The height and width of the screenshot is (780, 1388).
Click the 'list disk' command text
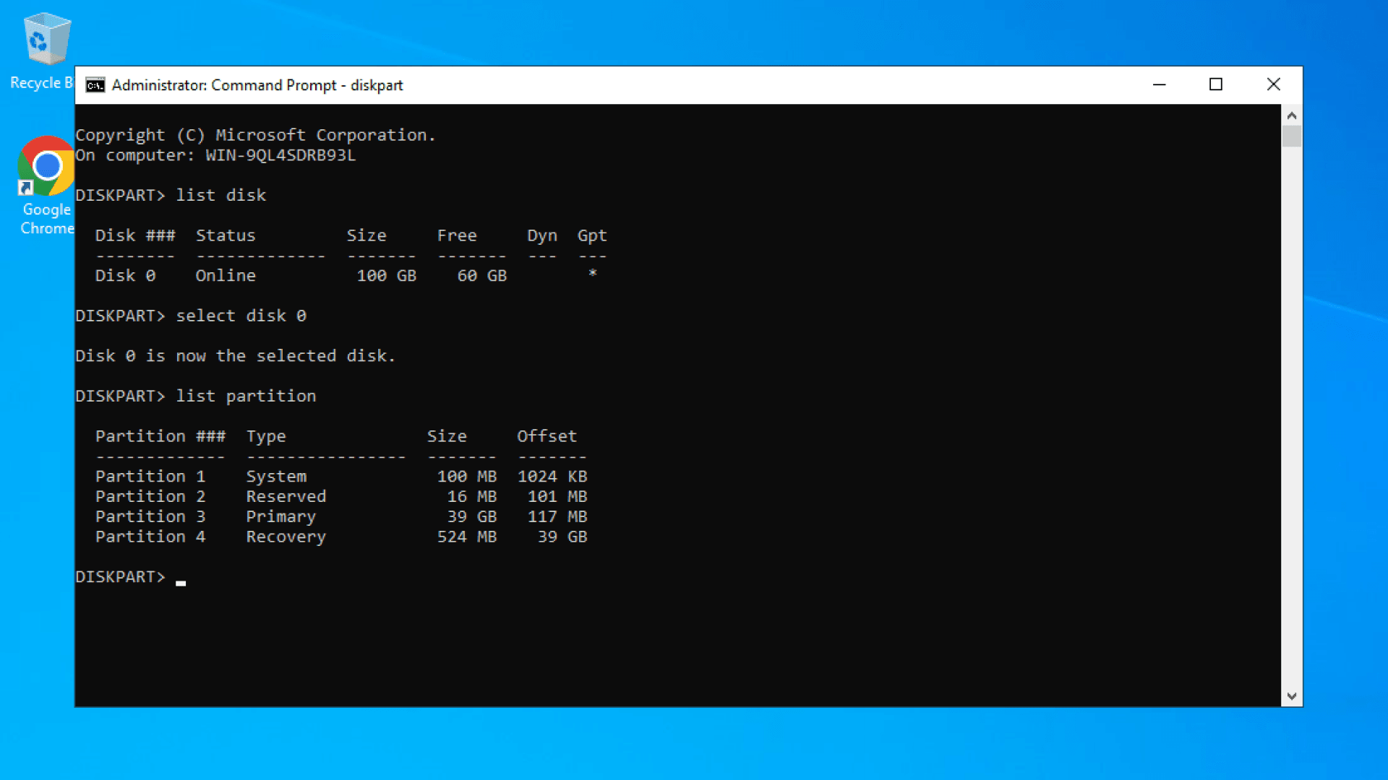tap(221, 195)
